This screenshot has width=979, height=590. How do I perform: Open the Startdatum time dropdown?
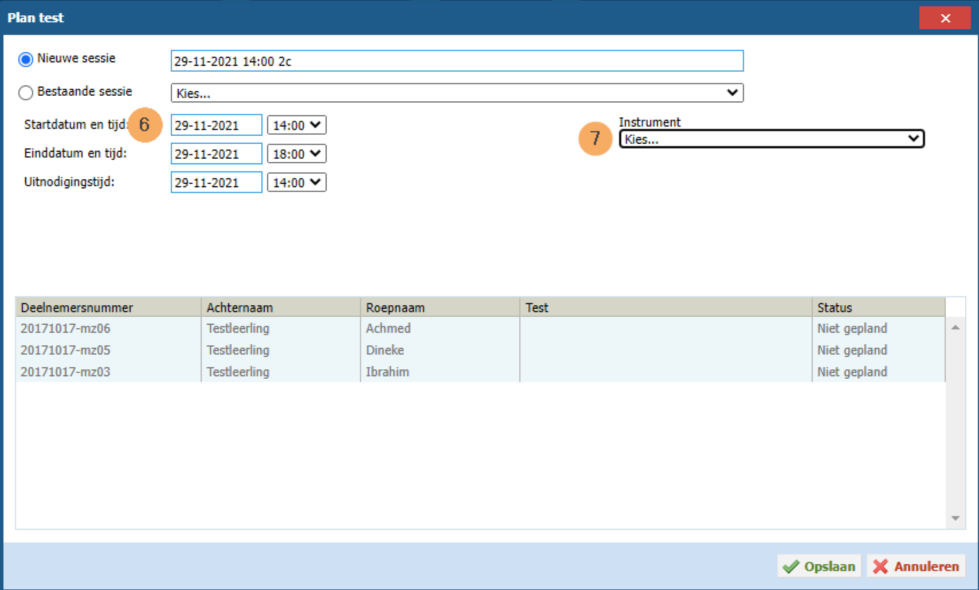(296, 125)
